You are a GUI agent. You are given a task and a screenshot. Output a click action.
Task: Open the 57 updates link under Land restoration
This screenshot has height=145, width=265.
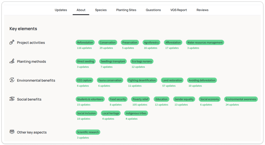coord(169,86)
